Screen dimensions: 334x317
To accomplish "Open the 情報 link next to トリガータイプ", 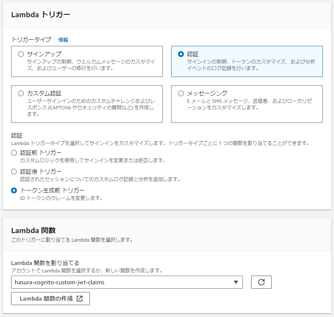I will (63, 40).
